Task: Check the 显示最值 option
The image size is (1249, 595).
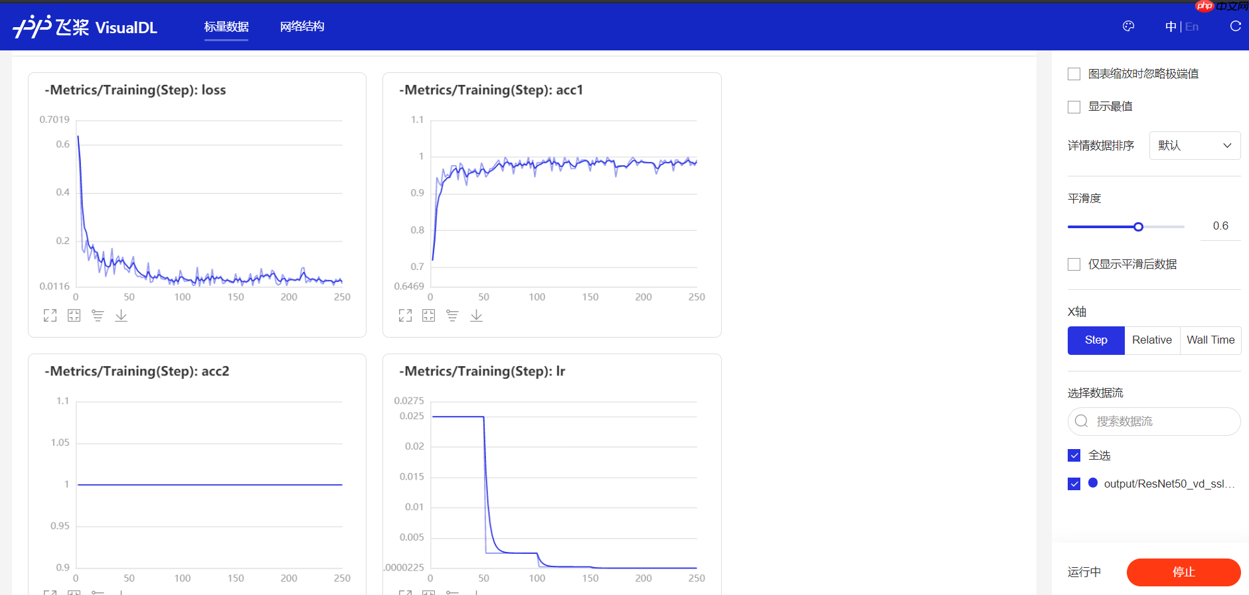Action: [1074, 107]
